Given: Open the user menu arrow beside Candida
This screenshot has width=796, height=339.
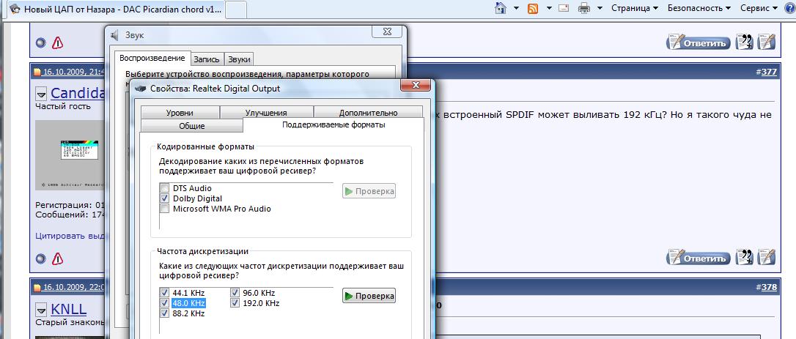Looking at the screenshot, I should click(41, 94).
